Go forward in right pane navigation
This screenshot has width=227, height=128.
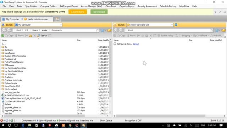point(121,30)
